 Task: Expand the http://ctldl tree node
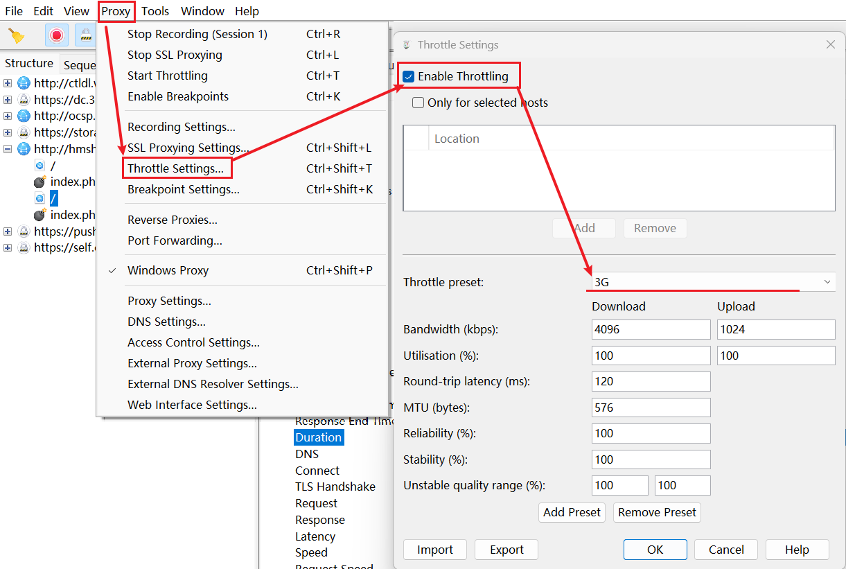8,83
